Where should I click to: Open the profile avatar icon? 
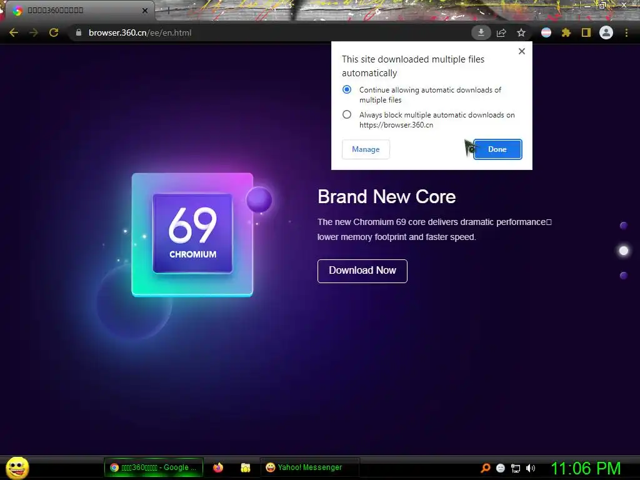(x=606, y=32)
